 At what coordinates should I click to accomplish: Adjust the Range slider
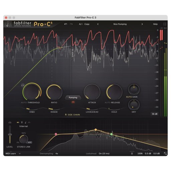tap(54, 109)
